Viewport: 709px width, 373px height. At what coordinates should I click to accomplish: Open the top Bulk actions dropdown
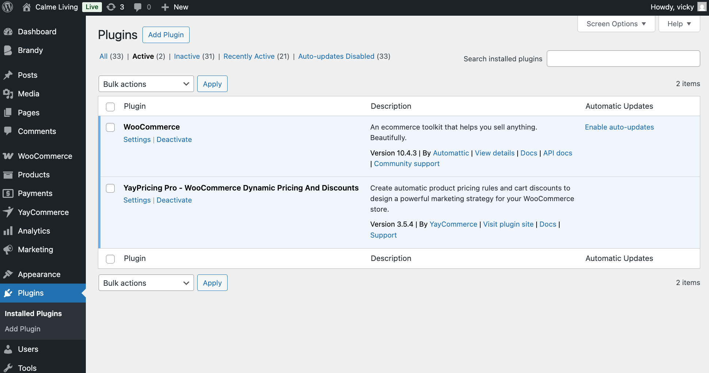(146, 84)
